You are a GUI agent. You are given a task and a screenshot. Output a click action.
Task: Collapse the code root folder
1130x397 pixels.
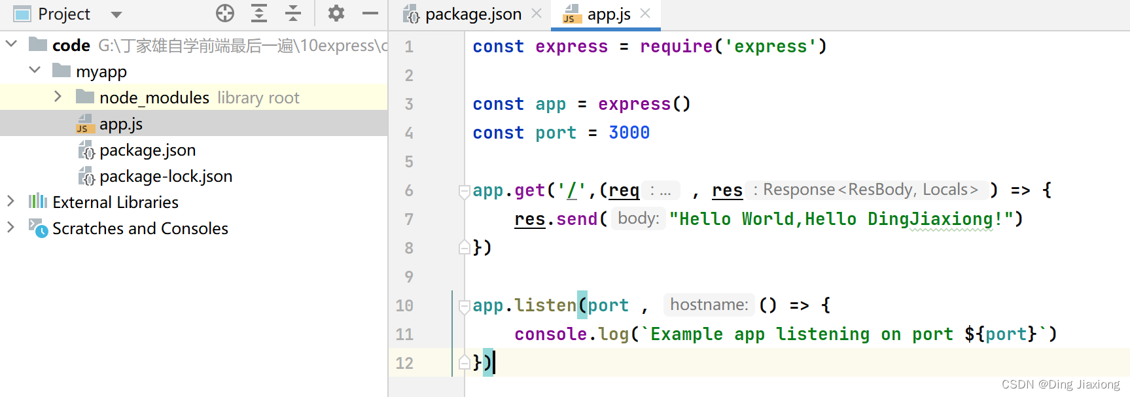pyautogui.click(x=11, y=44)
